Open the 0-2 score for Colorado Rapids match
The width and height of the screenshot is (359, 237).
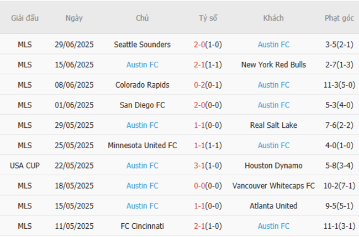coord(199,85)
